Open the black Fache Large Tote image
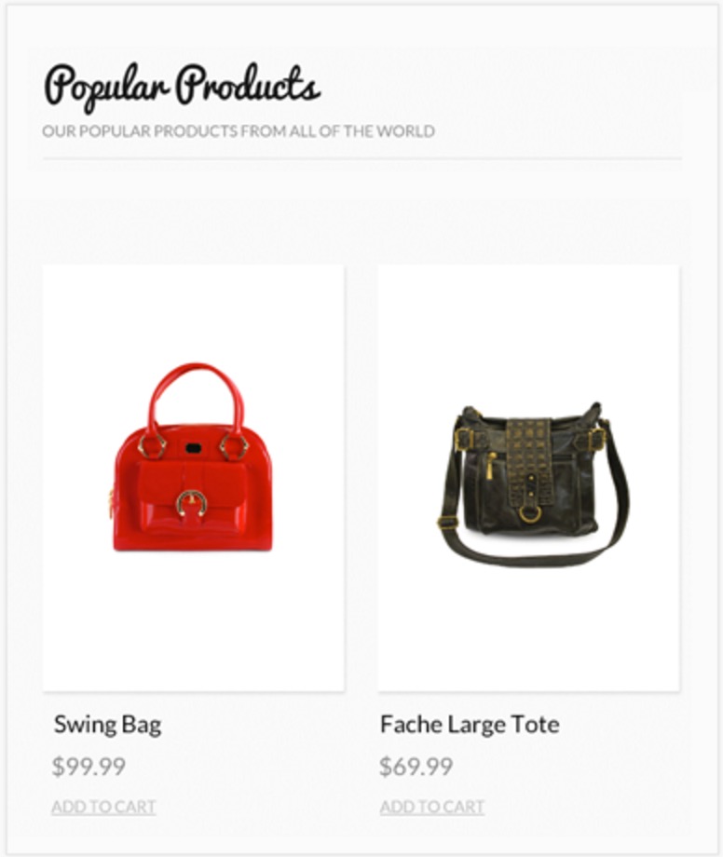The image size is (723, 857). pyautogui.click(x=528, y=478)
